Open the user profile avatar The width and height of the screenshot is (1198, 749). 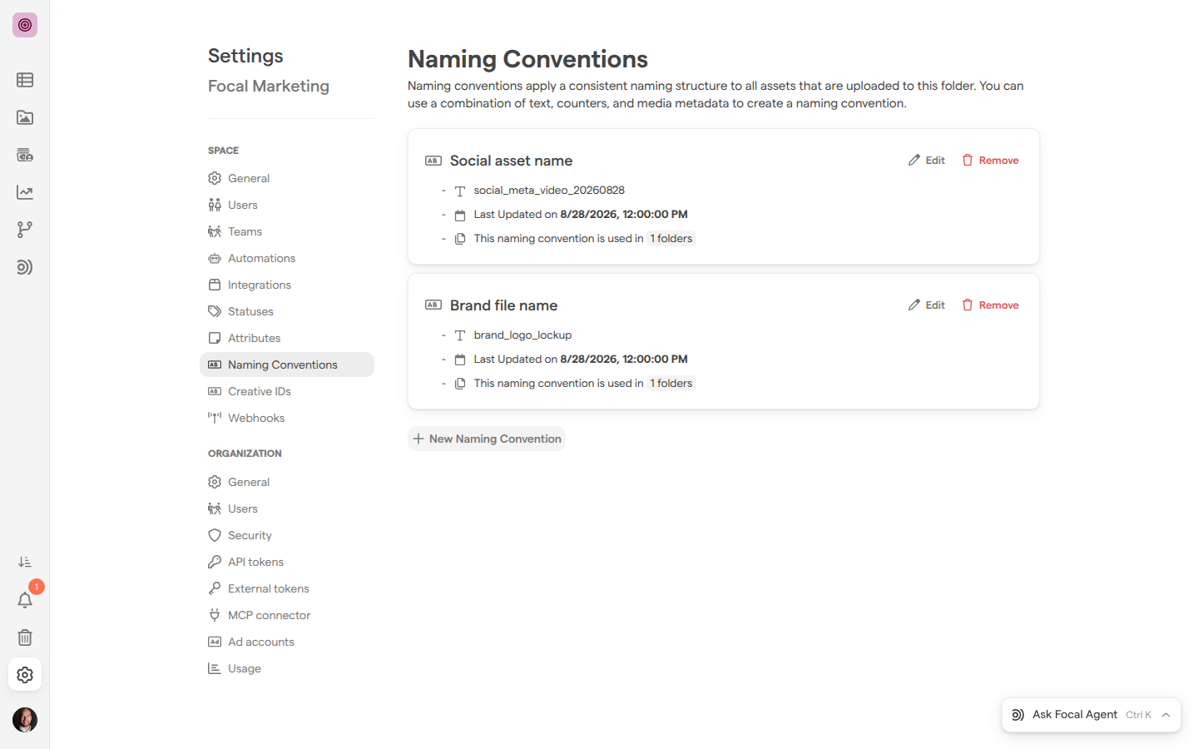click(x=25, y=720)
